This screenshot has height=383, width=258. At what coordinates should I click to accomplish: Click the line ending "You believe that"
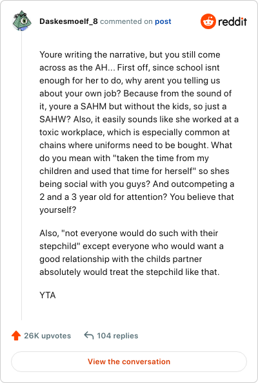[x=137, y=197]
